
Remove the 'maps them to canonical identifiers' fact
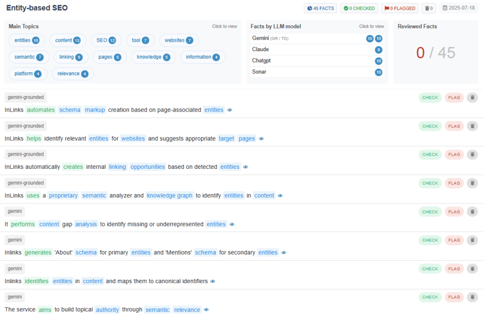coord(472,269)
